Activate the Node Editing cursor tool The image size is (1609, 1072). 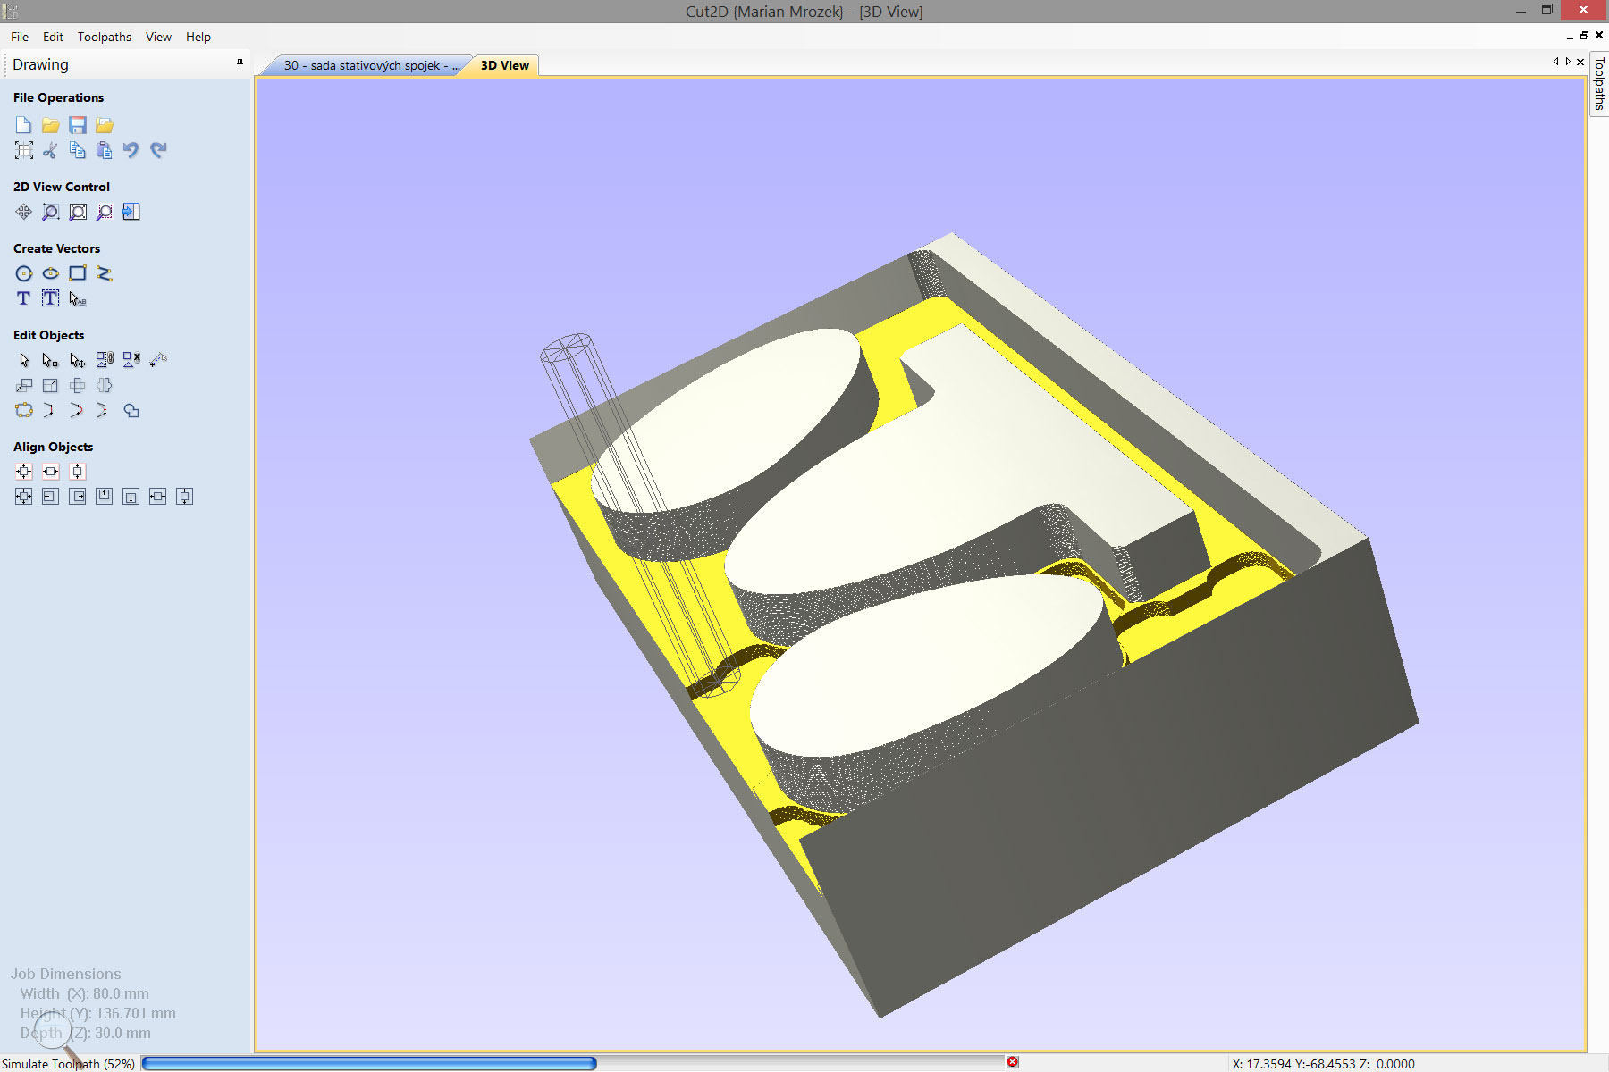tap(51, 361)
